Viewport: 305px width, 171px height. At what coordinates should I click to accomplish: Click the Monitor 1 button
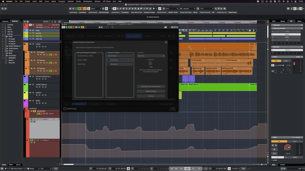click(x=287, y=50)
